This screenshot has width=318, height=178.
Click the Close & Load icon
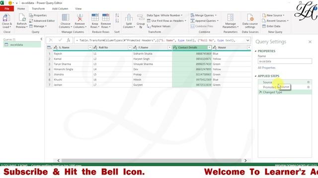click(6, 18)
